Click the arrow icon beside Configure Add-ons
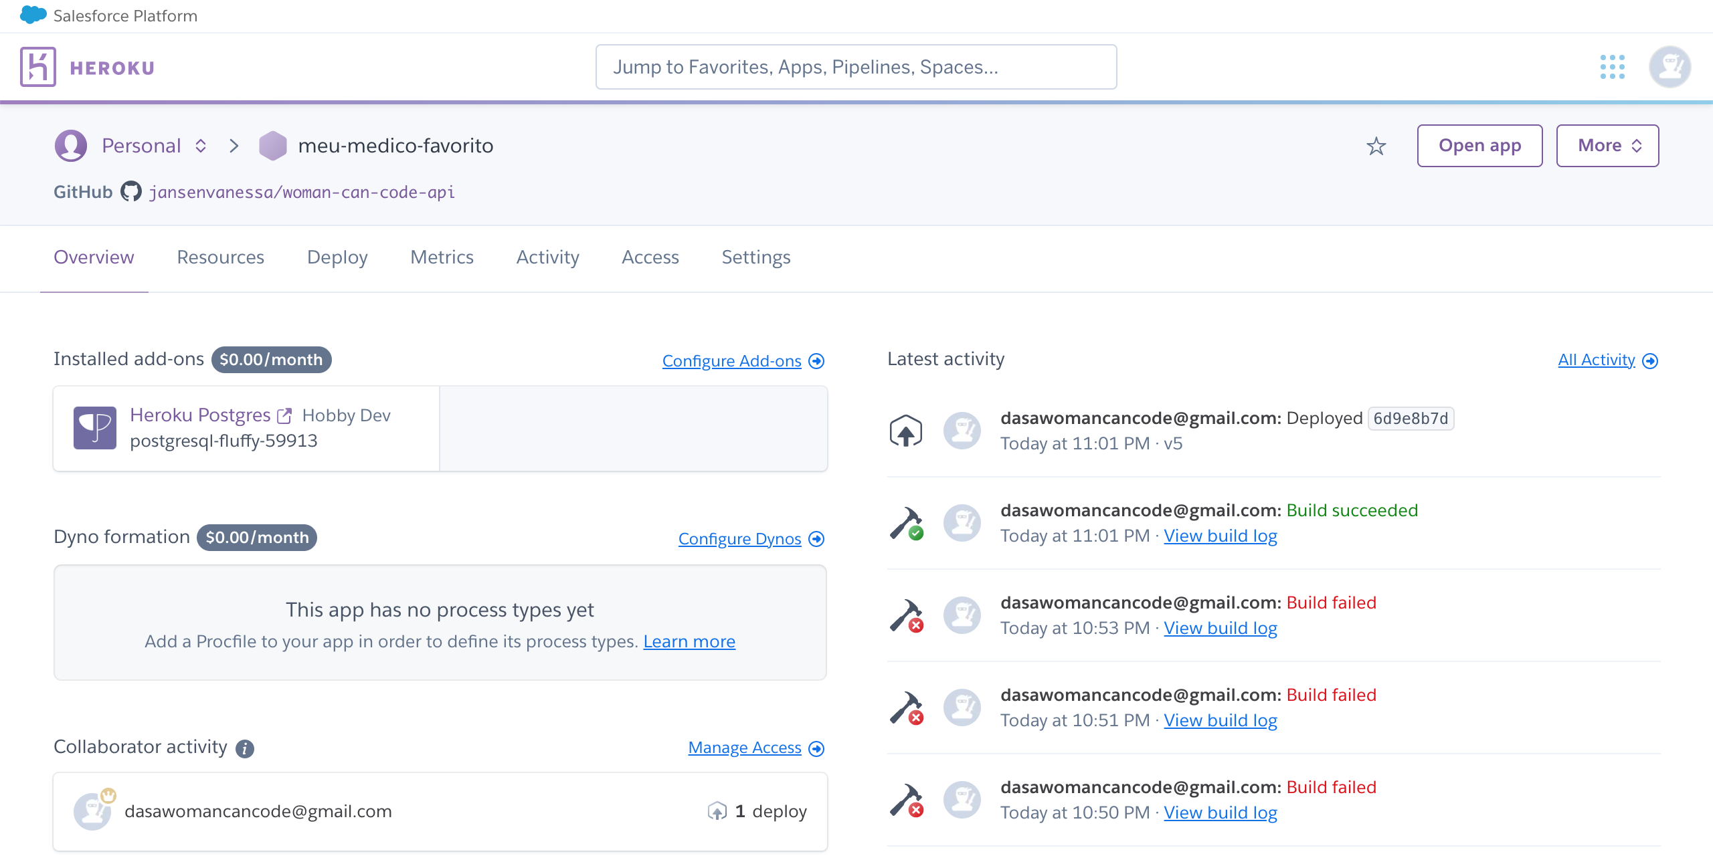This screenshot has width=1713, height=868. 816,361
